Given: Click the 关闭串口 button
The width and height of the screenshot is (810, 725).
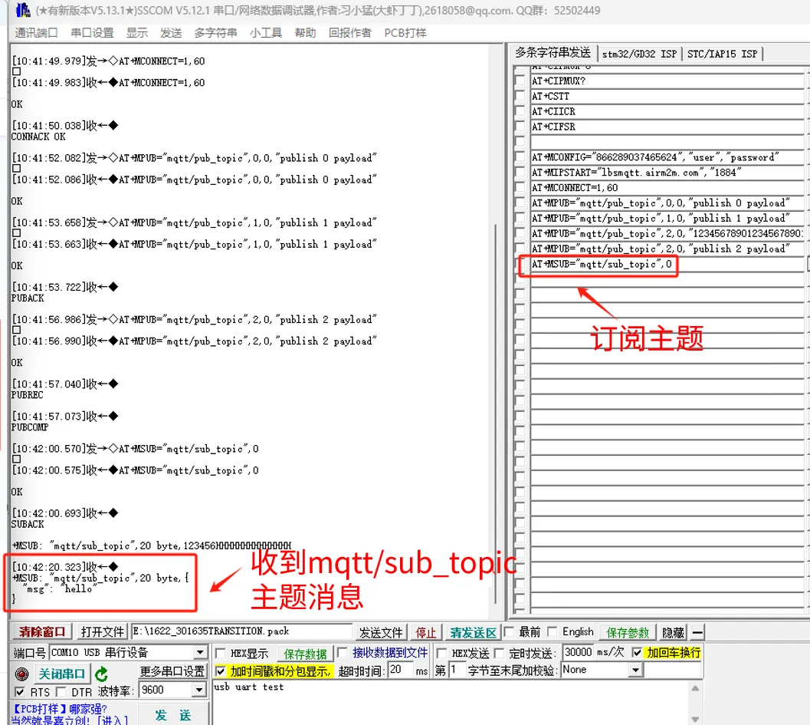Looking at the screenshot, I should click(x=61, y=674).
